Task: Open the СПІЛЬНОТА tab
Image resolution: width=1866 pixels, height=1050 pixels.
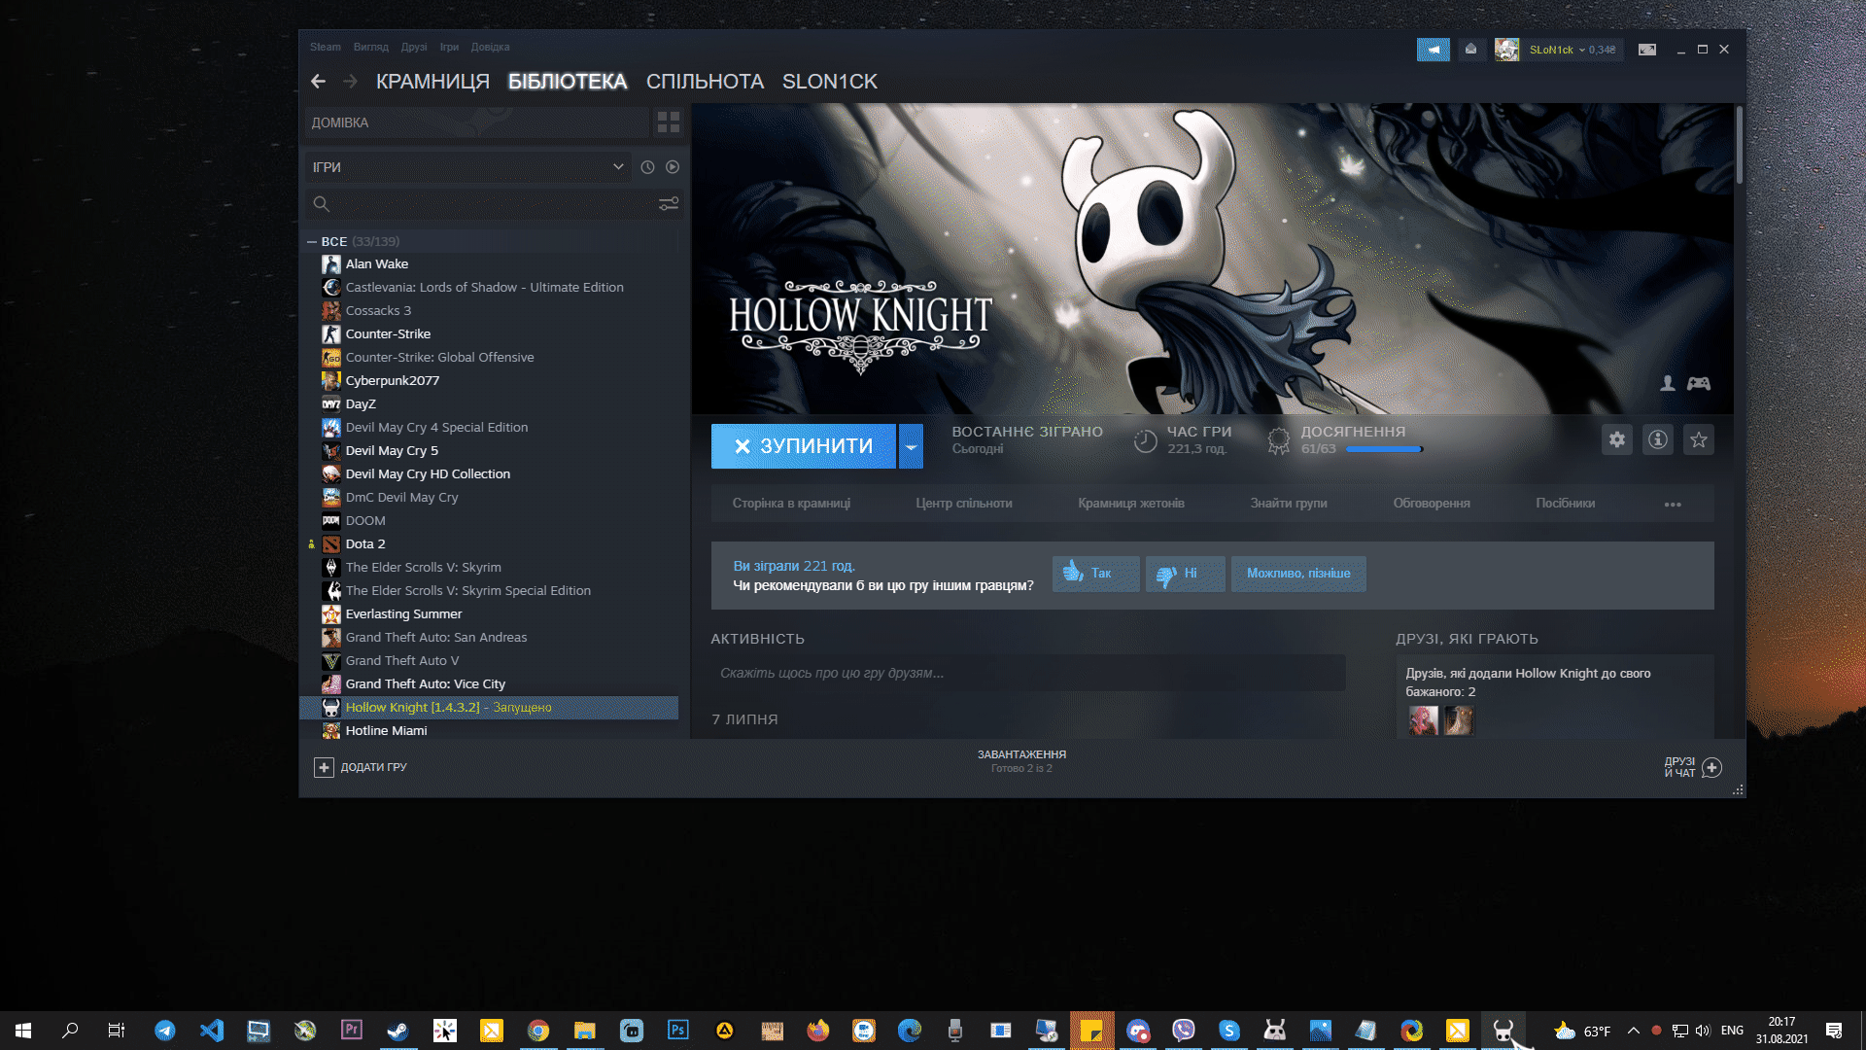Action: coord(705,82)
